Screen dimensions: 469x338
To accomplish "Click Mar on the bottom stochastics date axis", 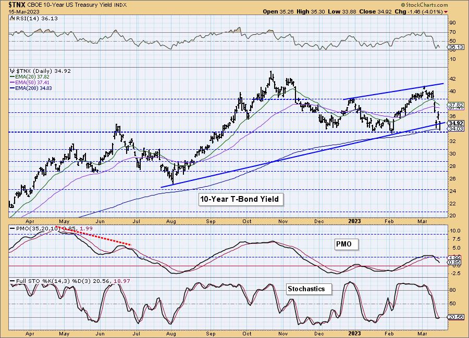I will coord(422,334).
